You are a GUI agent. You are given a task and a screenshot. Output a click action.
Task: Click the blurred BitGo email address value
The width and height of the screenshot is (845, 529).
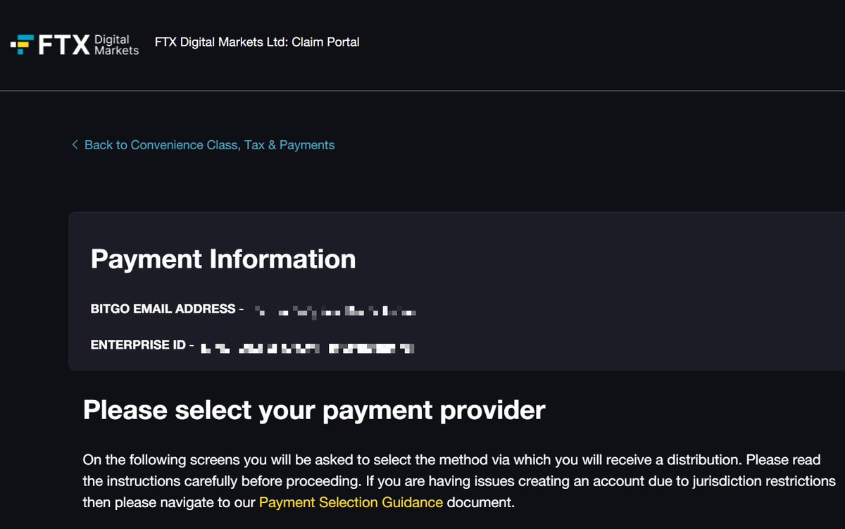pos(336,310)
